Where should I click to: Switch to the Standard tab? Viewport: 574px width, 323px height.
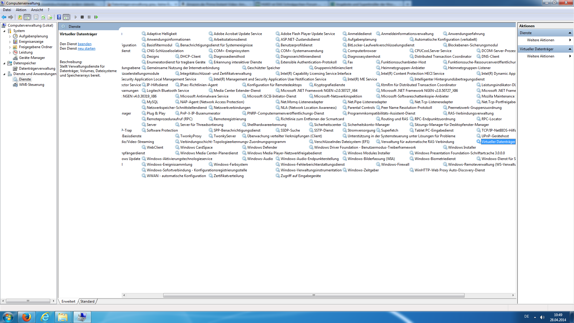pyautogui.click(x=87, y=301)
